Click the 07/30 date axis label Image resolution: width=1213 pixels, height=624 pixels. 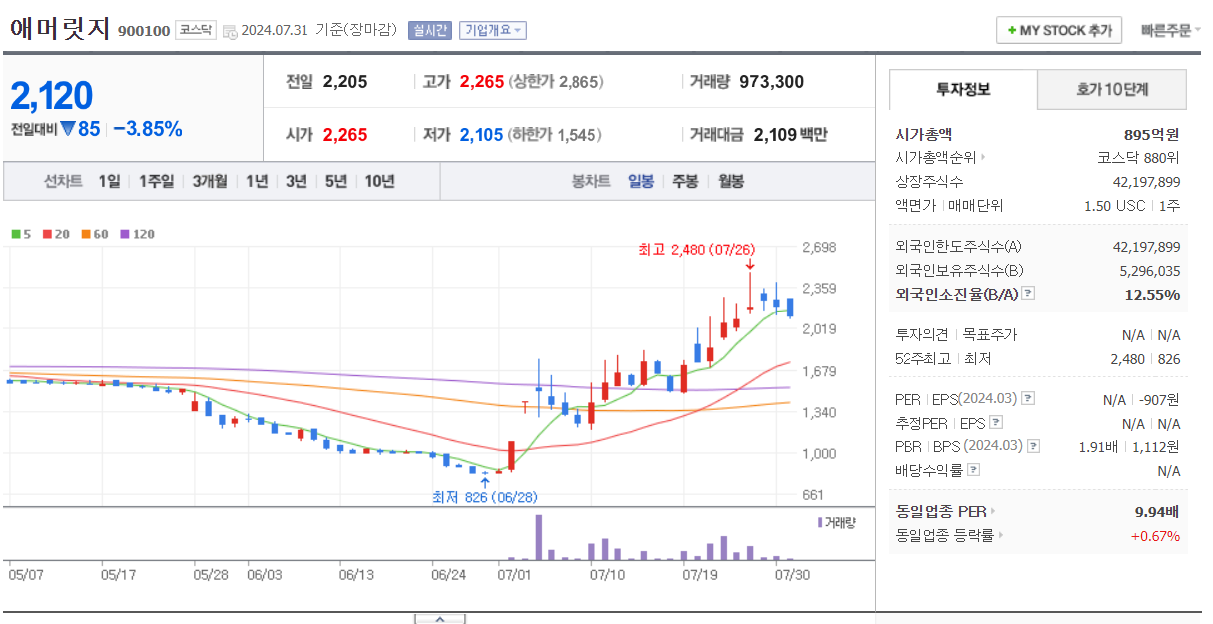(793, 574)
